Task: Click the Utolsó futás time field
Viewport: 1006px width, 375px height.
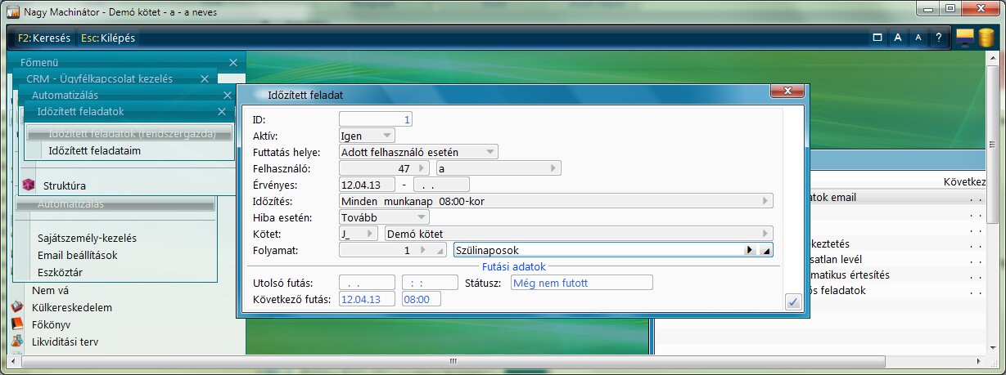Action: [430, 282]
